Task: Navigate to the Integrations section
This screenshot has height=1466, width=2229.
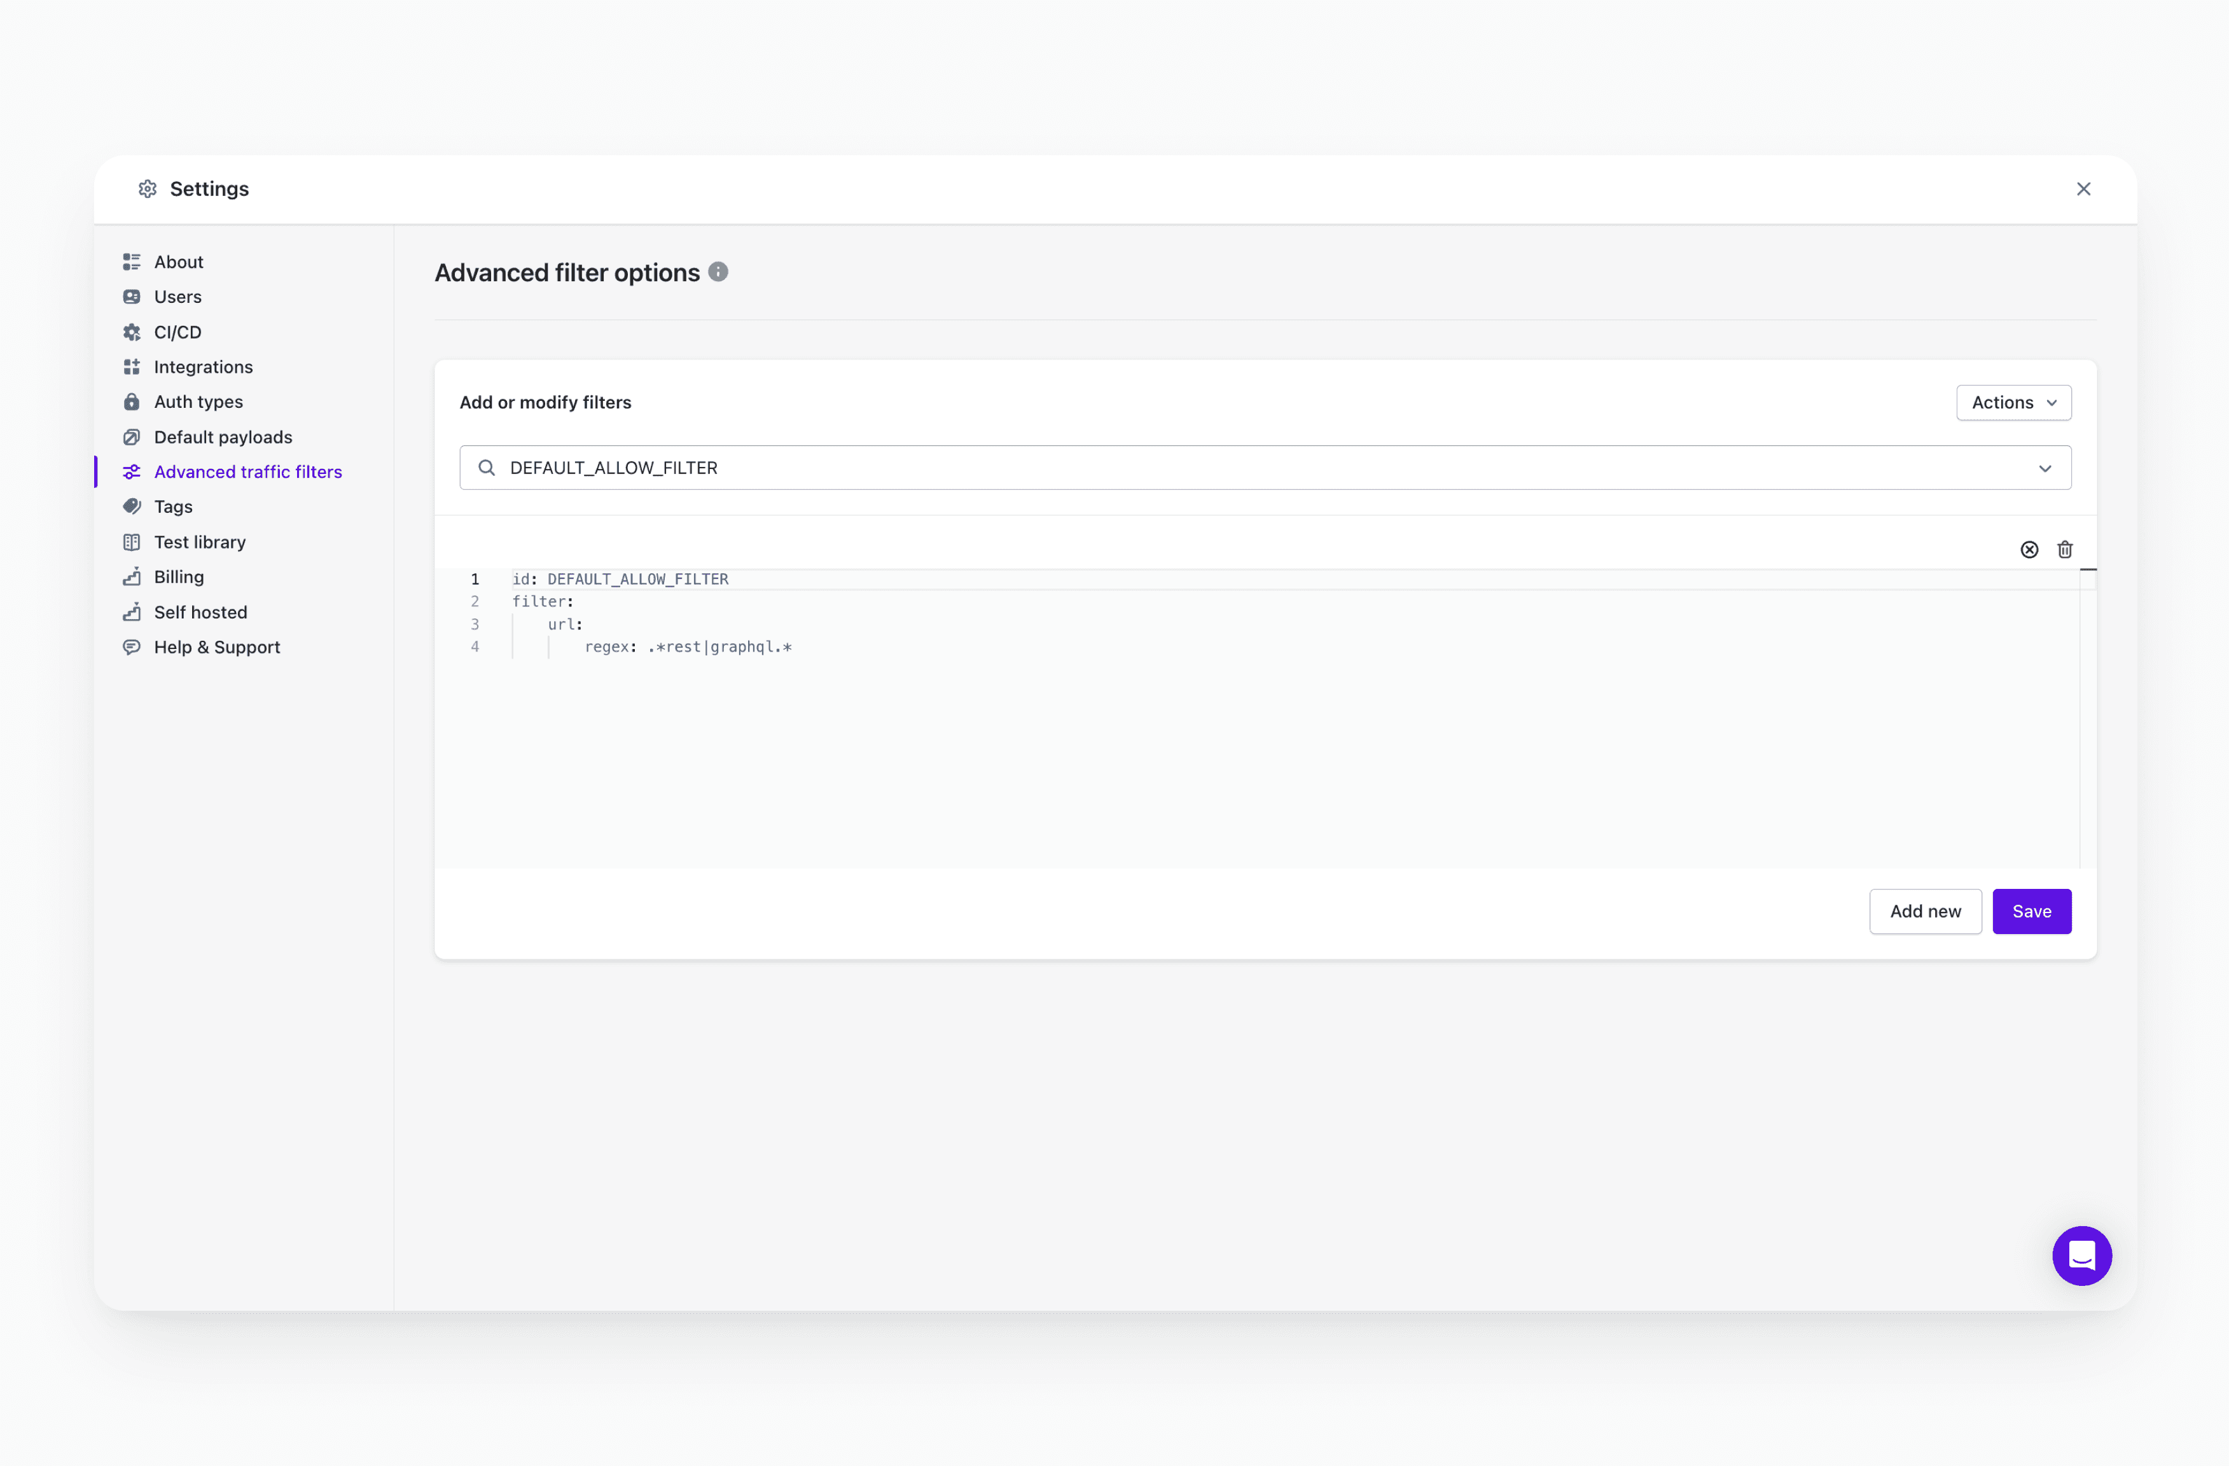Action: pyautogui.click(x=202, y=366)
